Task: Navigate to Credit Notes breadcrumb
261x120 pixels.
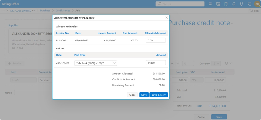Action: coord(62,11)
